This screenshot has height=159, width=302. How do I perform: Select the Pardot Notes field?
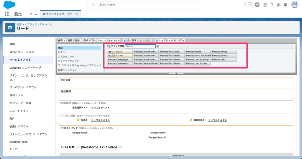click(224, 52)
